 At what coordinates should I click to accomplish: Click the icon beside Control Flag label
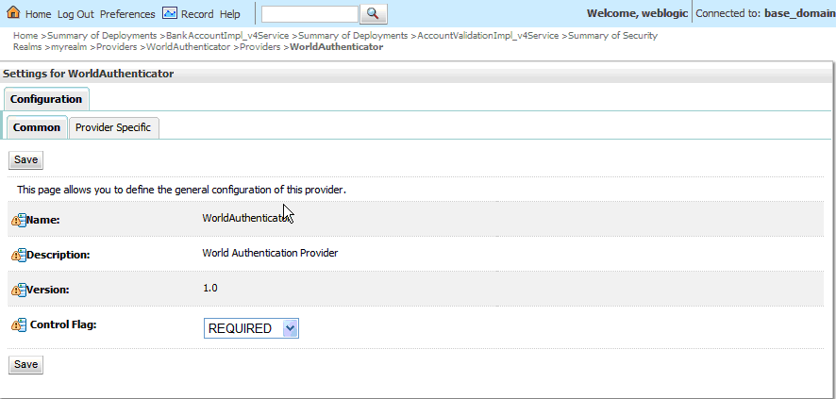19,324
